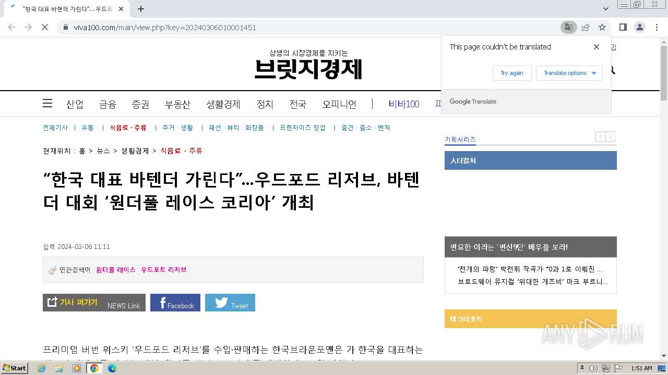Select the 전체기사 subcategory
The image size is (668, 375).
[55, 128]
